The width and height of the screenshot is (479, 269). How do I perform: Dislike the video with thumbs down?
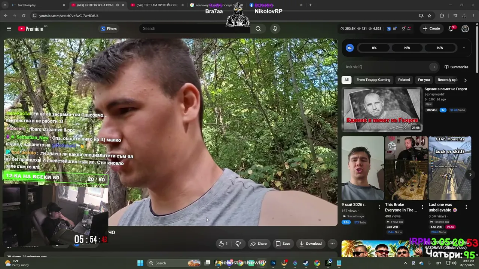pos(238,244)
